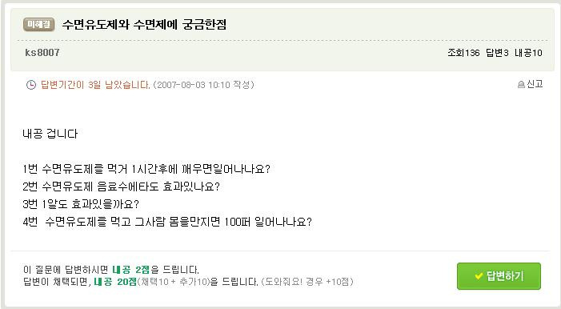Open the profile of user ks8007
The height and width of the screenshot is (309, 561).
(x=42, y=53)
